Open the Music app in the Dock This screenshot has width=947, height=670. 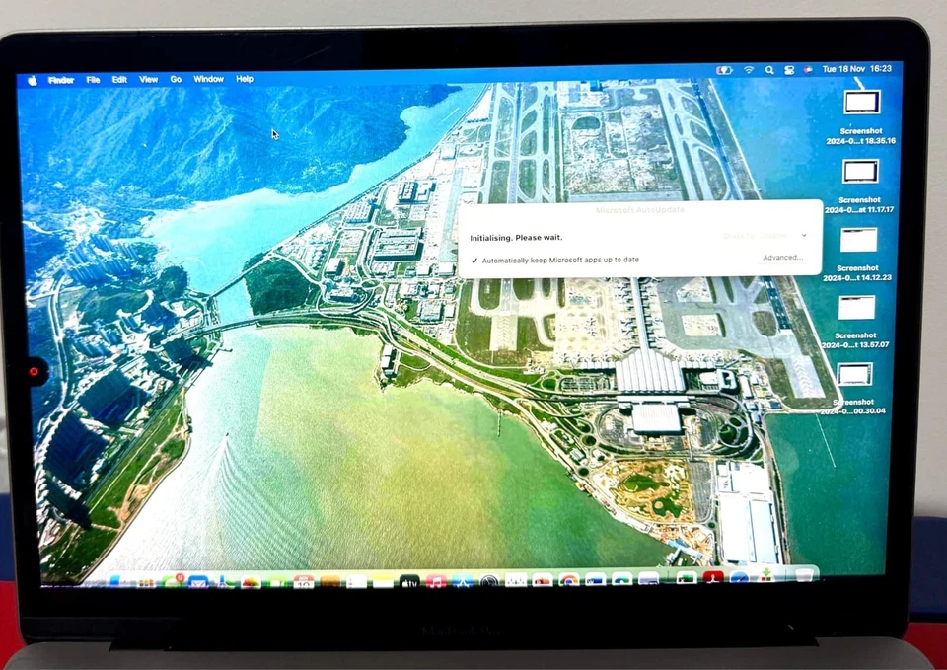(x=436, y=582)
